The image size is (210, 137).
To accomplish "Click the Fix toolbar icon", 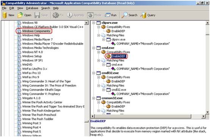I will 55,15.
